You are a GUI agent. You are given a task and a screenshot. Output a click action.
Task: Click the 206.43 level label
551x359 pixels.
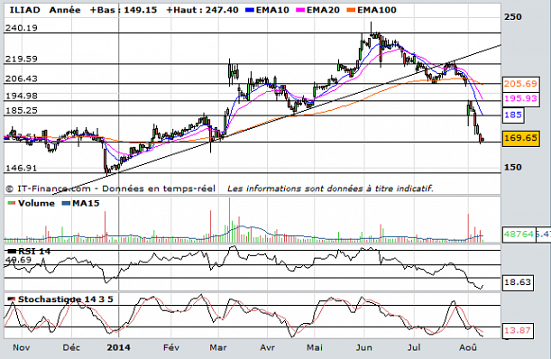(x=22, y=78)
